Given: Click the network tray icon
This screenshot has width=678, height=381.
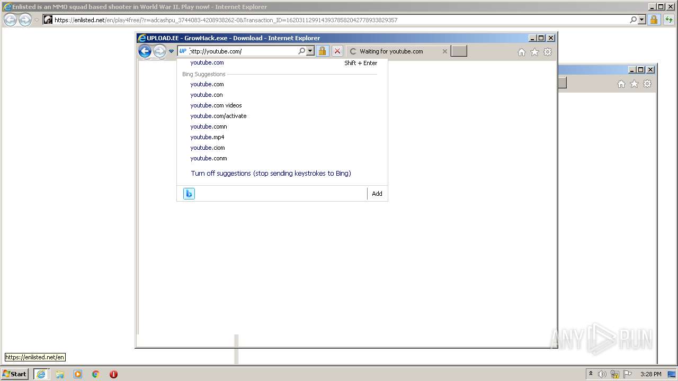Looking at the screenshot, I should tap(615, 374).
